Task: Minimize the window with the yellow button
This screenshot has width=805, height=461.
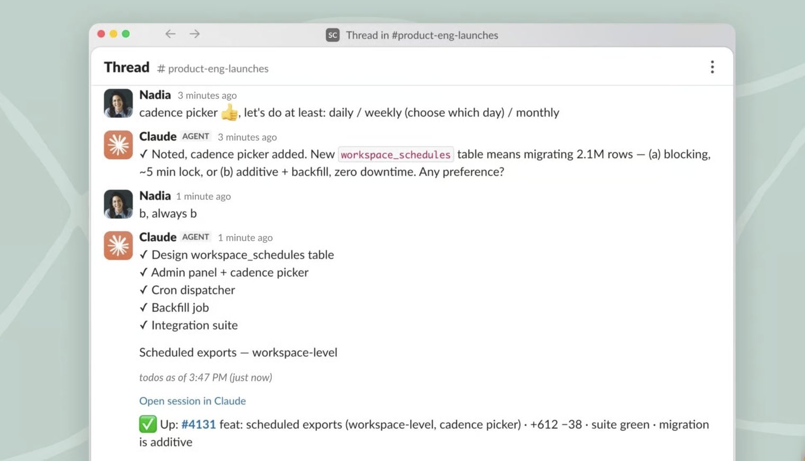Action: click(113, 34)
